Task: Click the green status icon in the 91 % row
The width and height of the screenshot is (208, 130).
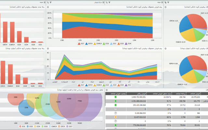Action: click(x=116, y=101)
